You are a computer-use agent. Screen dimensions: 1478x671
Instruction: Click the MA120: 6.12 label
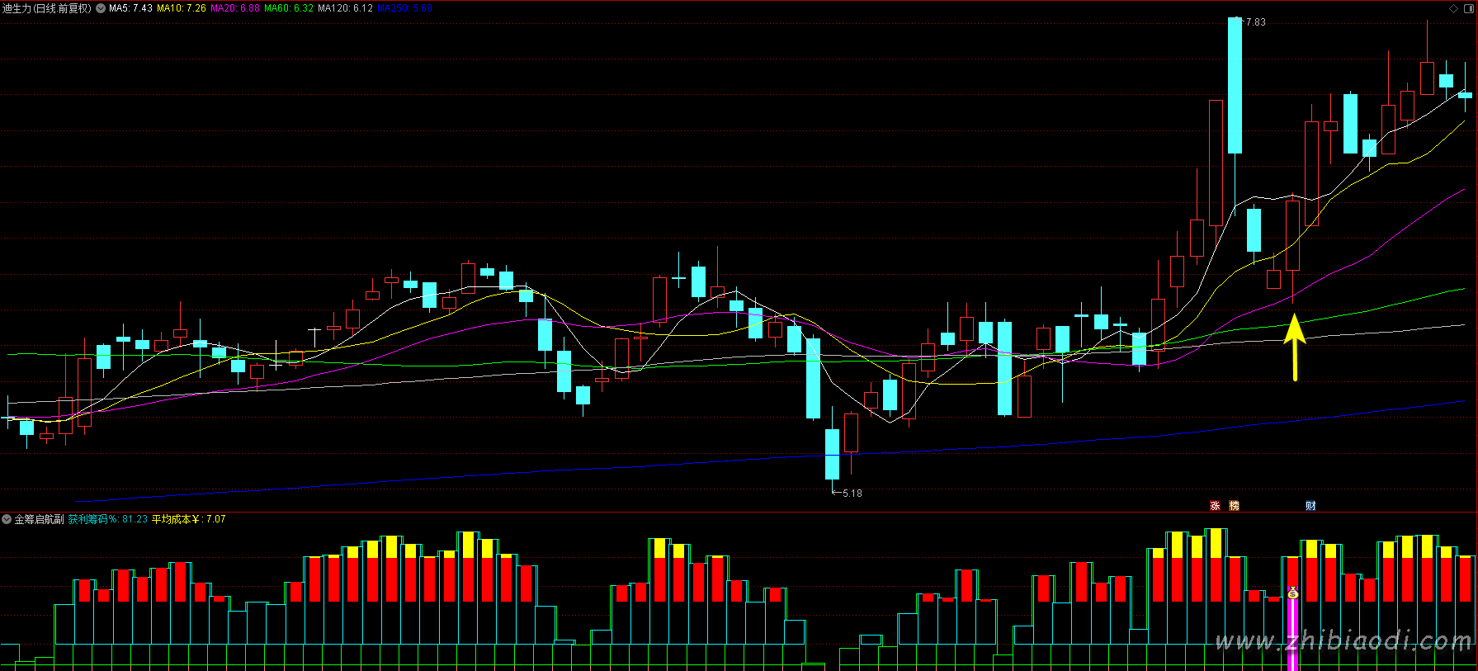345,8
